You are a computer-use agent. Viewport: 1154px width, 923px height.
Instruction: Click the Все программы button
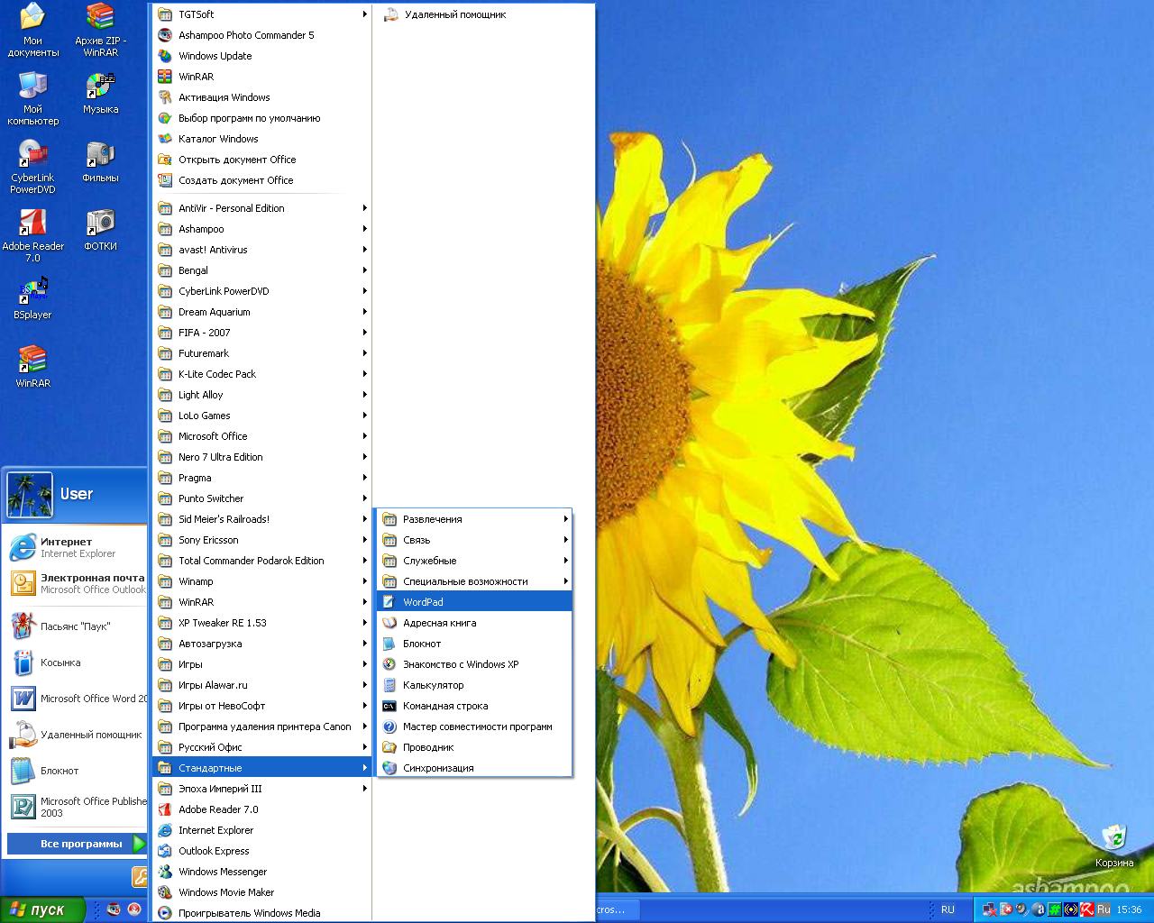76,844
